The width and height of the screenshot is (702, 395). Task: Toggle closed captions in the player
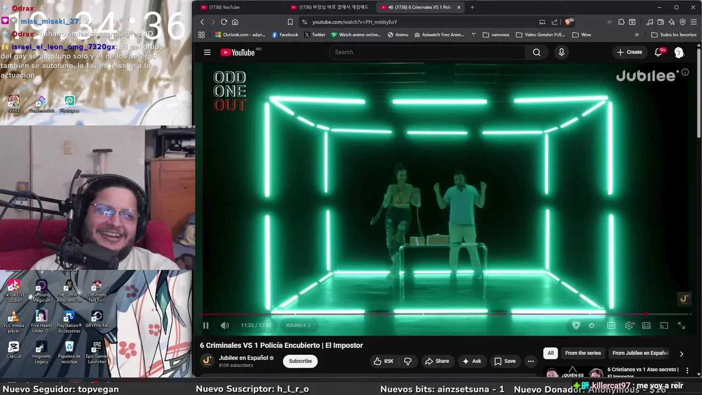(611, 325)
